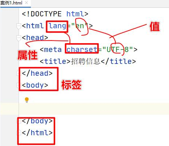Click the opening <body> tag
The width and height of the screenshot is (169, 146).
(x=35, y=85)
